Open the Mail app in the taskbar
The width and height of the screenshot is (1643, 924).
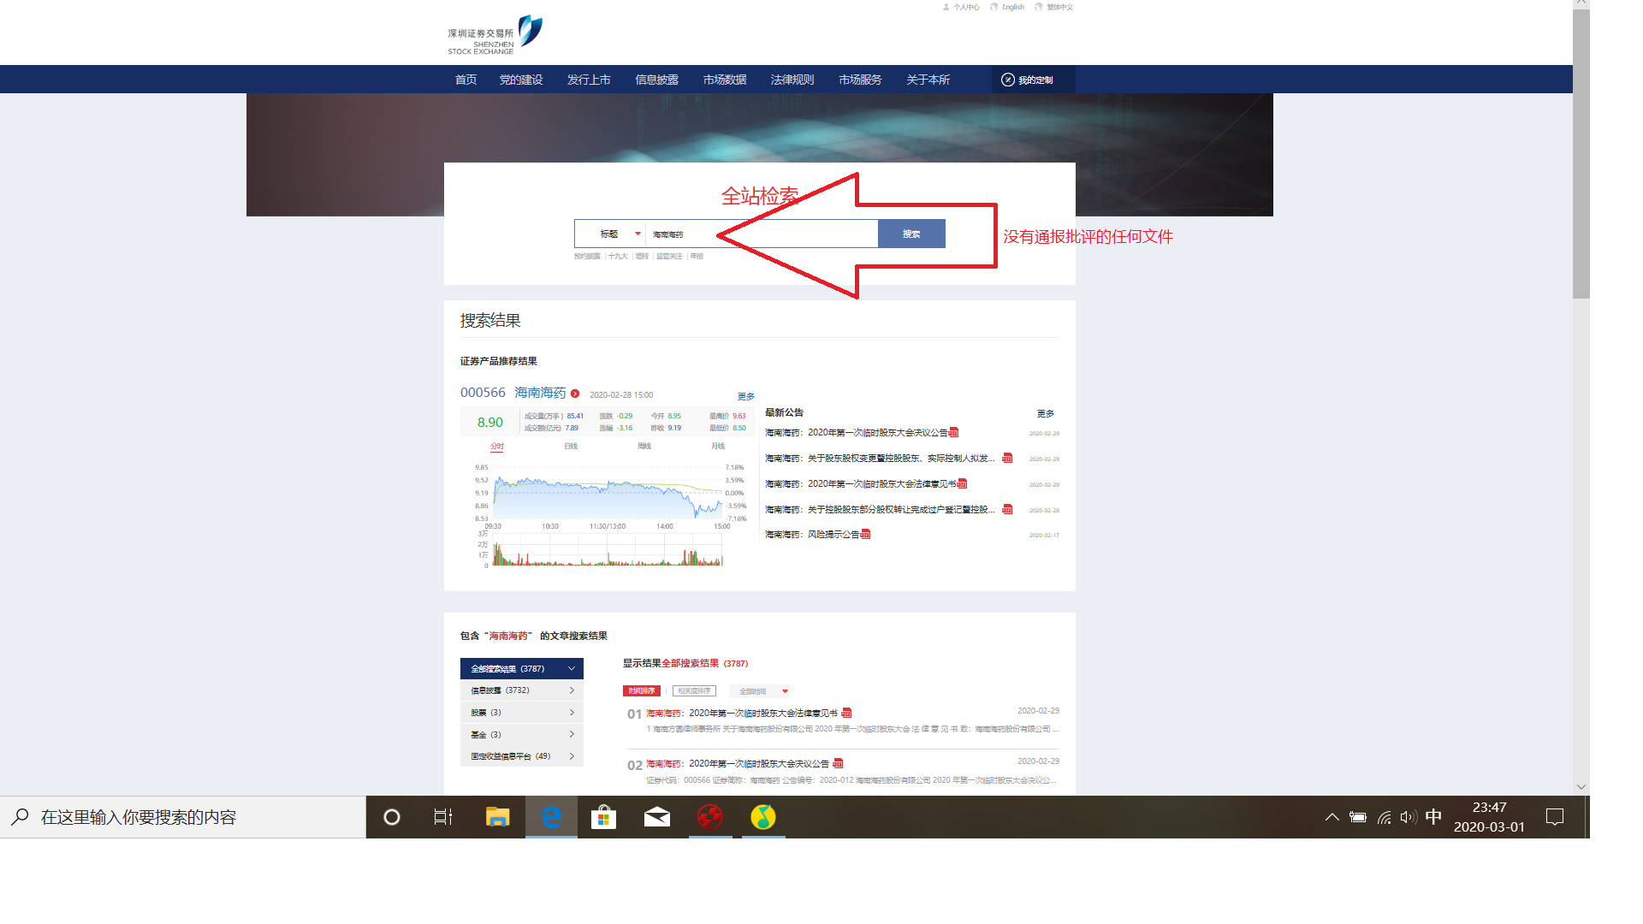656,817
